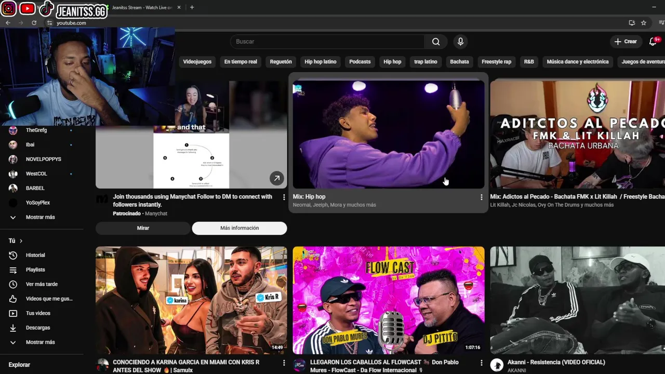Activate voice search microphone
665x374 pixels.
click(460, 42)
